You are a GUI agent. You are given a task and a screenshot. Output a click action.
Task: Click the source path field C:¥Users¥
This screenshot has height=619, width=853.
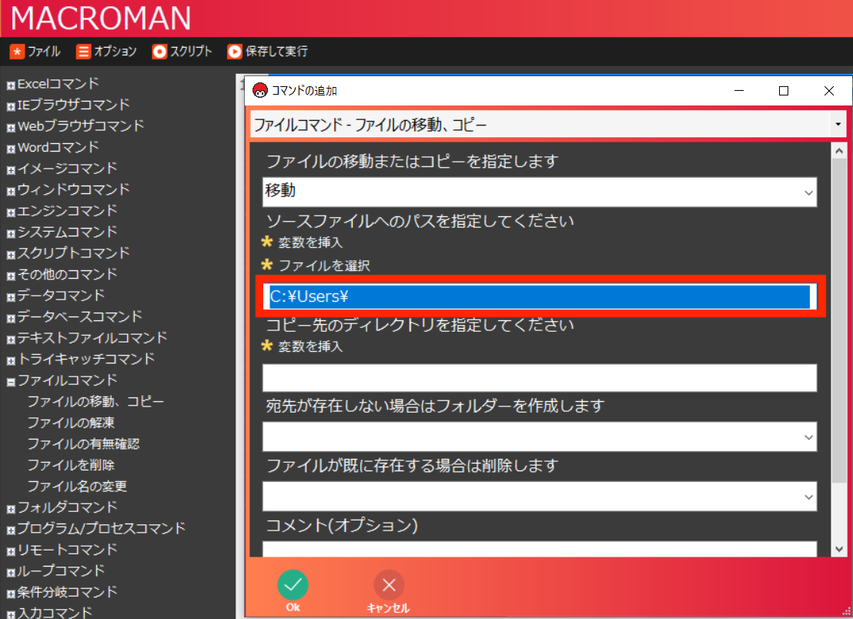(540, 296)
